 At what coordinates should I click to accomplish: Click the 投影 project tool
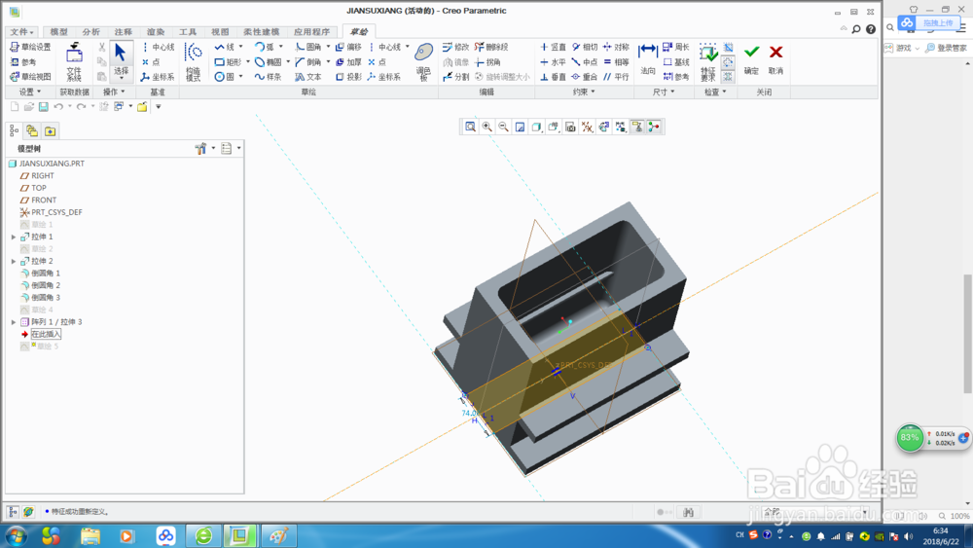tap(348, 77)
